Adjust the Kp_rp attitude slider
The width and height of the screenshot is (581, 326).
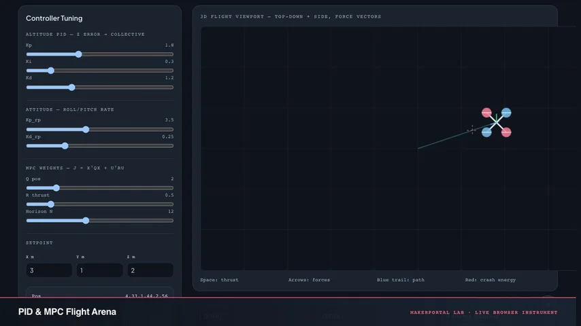(100, 130)
